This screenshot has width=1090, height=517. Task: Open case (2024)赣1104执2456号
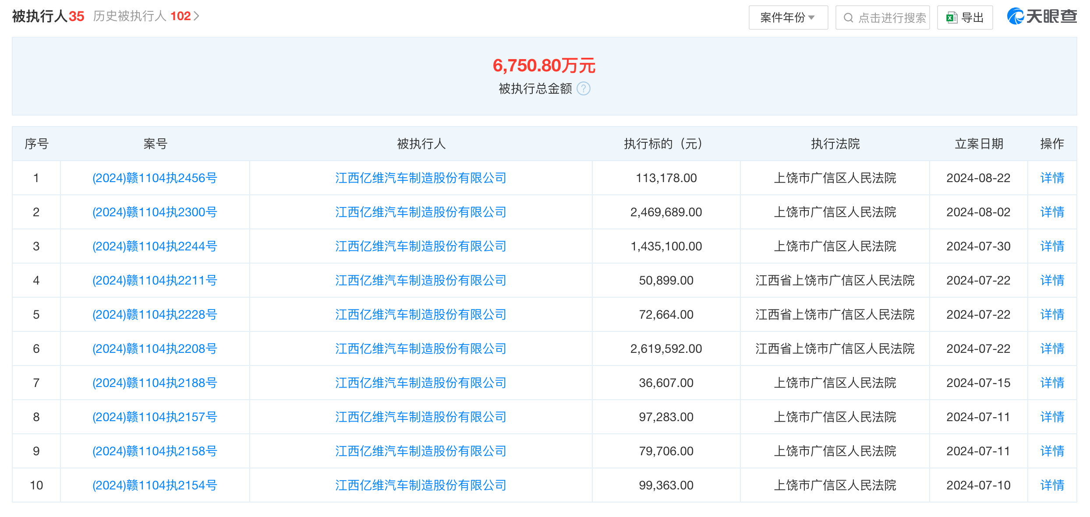click(x=155, y=178)
